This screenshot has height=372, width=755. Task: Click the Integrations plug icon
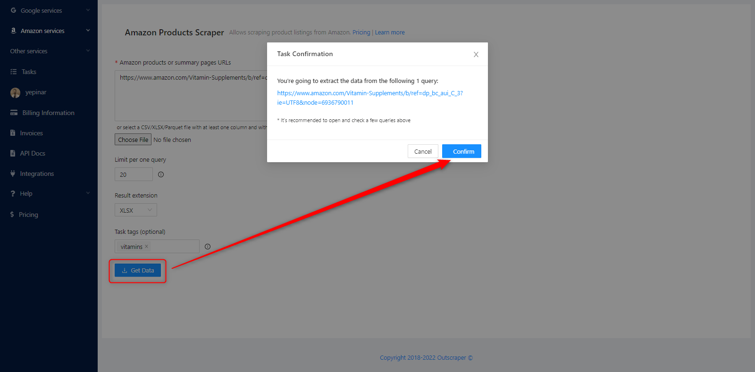pyautogui.click(x=13, y=174)
